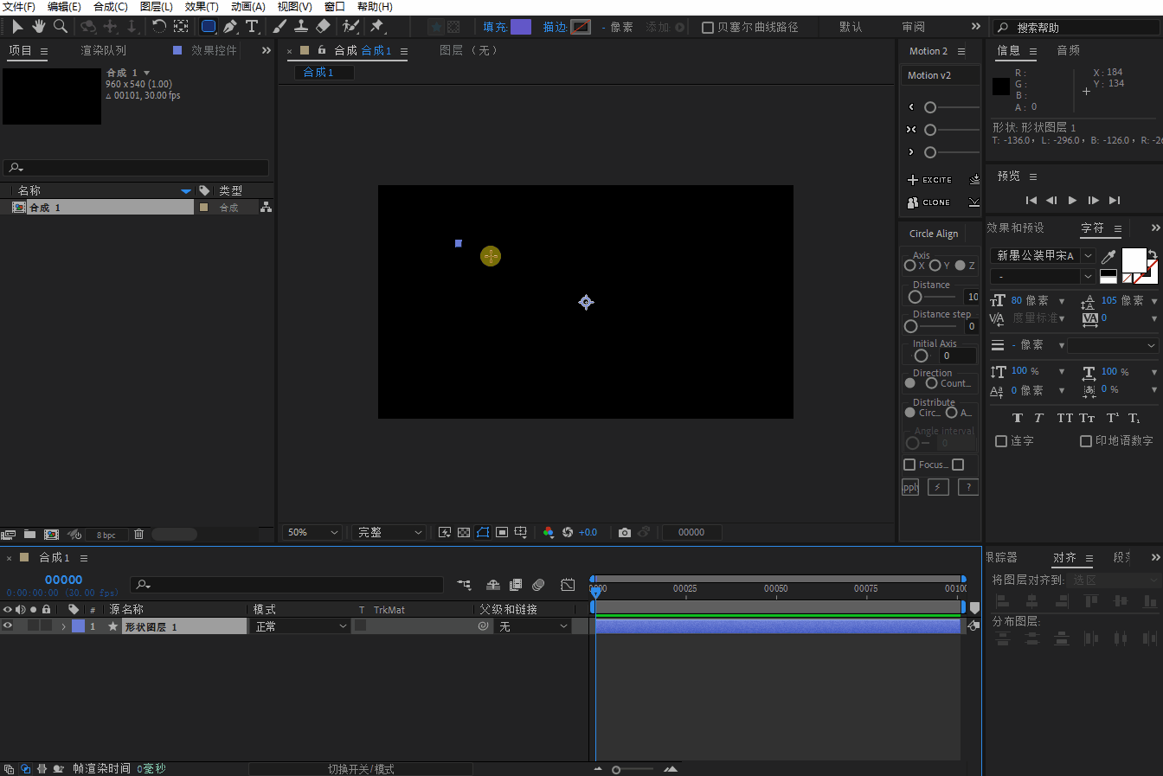This screenshot has height=776, width=1163.
Task: Open the 50% magnification dropdown
Action: [312, 532]
